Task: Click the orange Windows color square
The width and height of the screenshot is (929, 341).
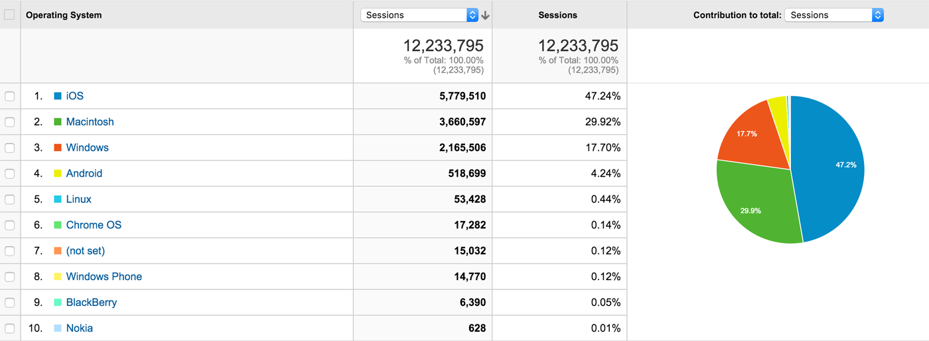Action: click(58, 148)
